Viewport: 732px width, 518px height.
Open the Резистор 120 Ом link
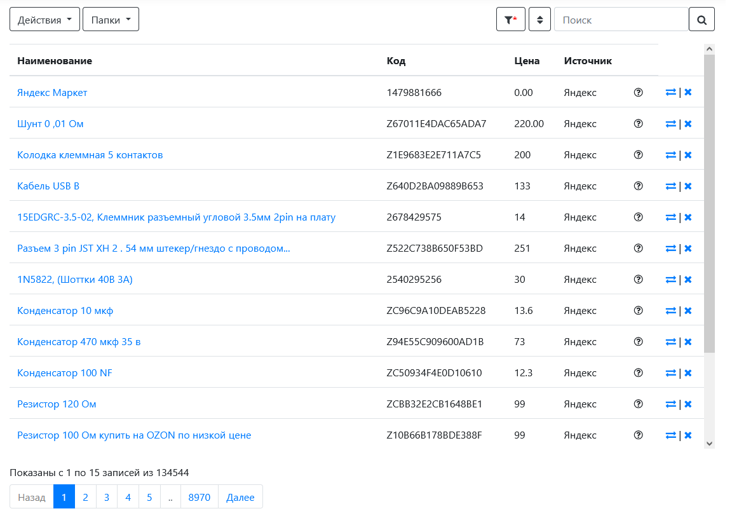coord(57,404)
